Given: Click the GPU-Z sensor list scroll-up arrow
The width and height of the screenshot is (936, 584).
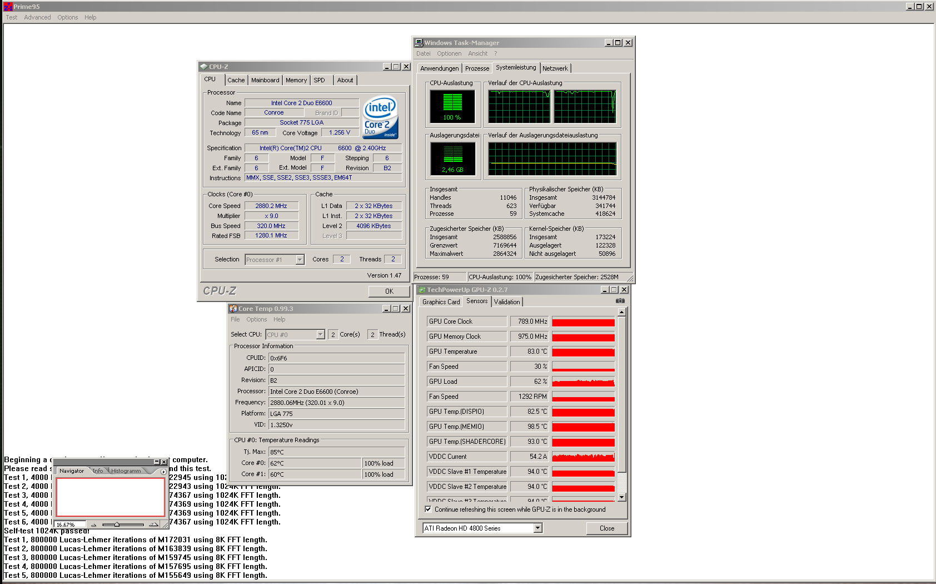Looking at the screenshot, I should coord(622,313).
